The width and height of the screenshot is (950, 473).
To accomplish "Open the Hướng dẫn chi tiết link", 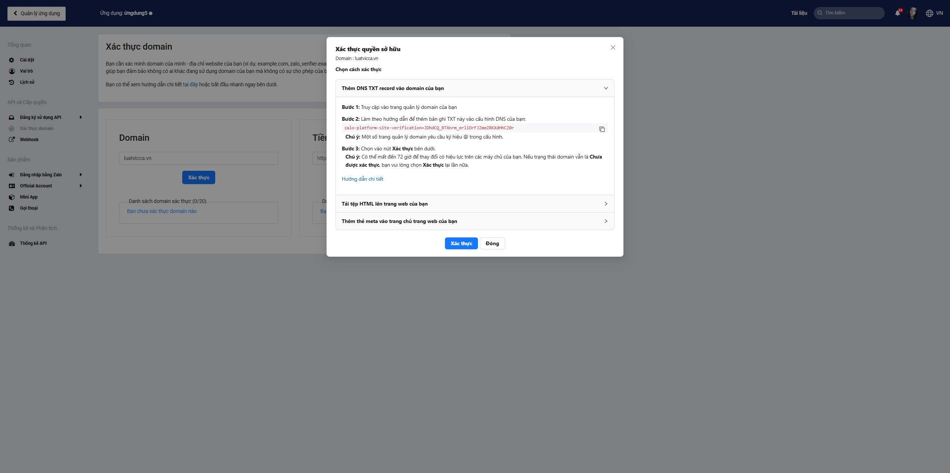I will coord(362,179).
